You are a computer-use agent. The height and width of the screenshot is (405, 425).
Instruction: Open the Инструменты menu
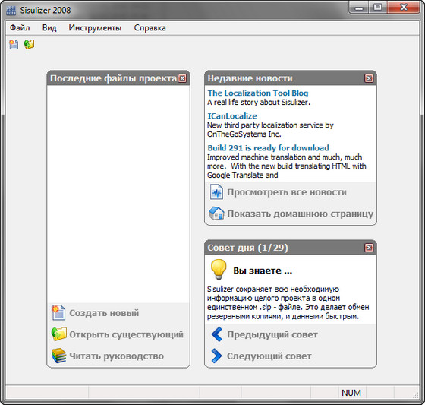tap(95, 27)
